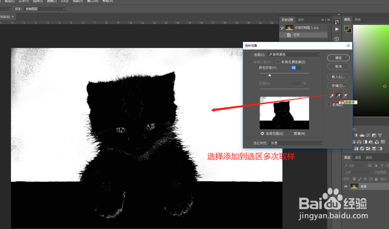Open the 正常 blend mode dropdown
Viewport: 389px width, 229px height.
(357, 172)
